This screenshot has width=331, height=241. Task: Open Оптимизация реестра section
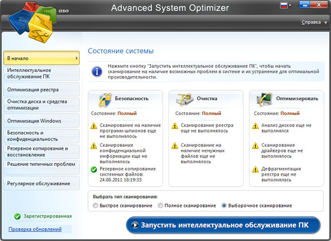(x=41, y=90)
